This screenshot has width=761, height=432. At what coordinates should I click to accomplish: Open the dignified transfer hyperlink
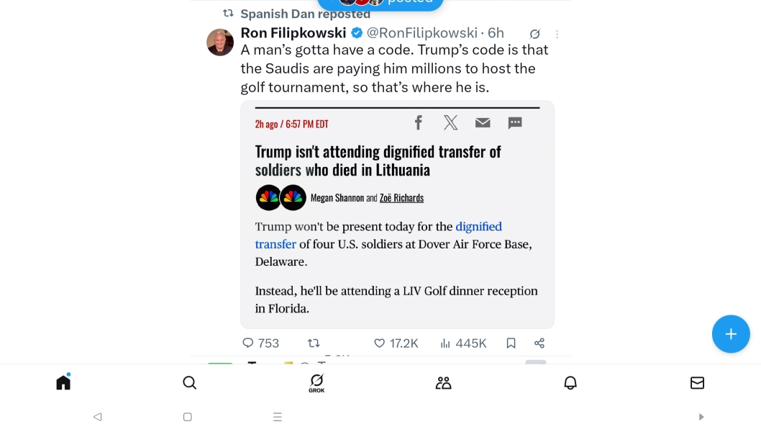click(x=479, y=227)
